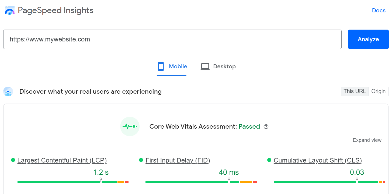Open the Largest Contentful Paint details

tap(62, 160)
